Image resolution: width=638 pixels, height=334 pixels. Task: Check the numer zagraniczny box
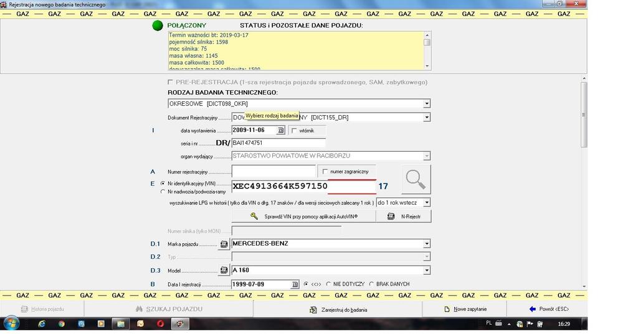pos(325,172)
